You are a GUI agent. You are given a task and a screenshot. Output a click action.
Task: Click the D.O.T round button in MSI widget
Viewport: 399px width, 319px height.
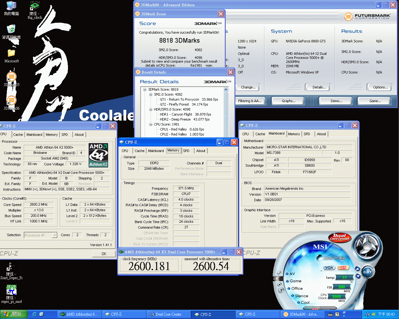pos(367,272)
